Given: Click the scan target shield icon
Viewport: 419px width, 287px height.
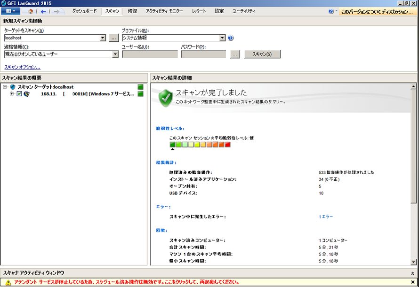Looking at the screenshot, I should (x=13, y=87).
